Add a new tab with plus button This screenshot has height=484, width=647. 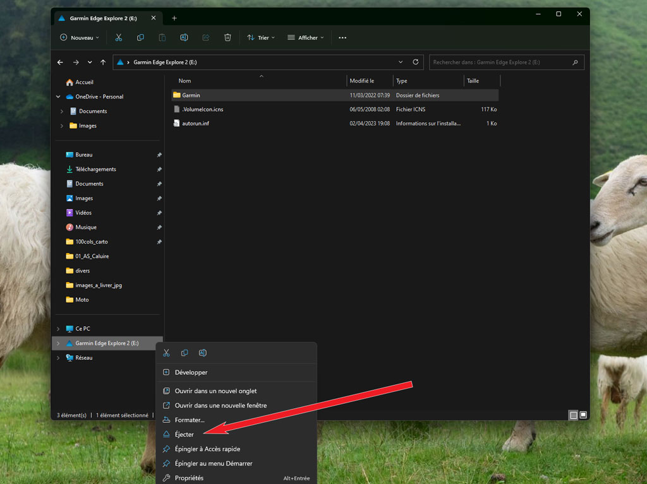click(x=174, y=18)
